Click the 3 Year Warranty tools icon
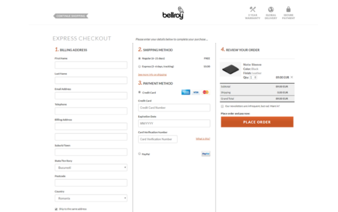Image resolution: width=338 pixels, height=212 pixels. tap(253, 9)
